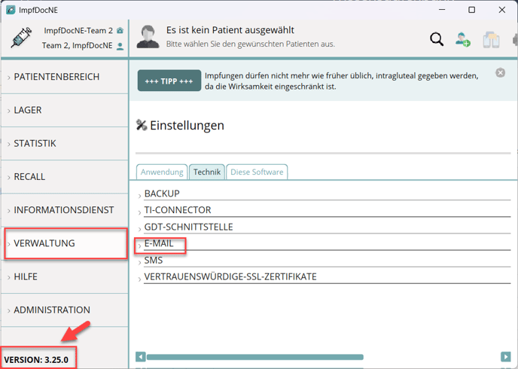Click the Einstellungen tools icon

[x=142, y=125]
